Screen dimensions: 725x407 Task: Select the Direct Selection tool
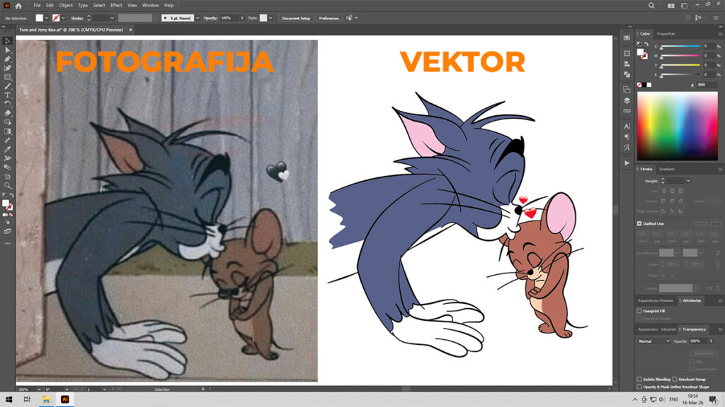pyautogui.click(x=8, y=50)
